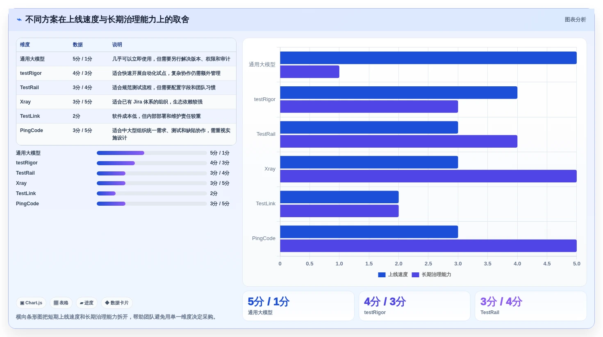
Task: Click the 5分 / 1分 通用大模型 data card
Action: click(298, 306)
